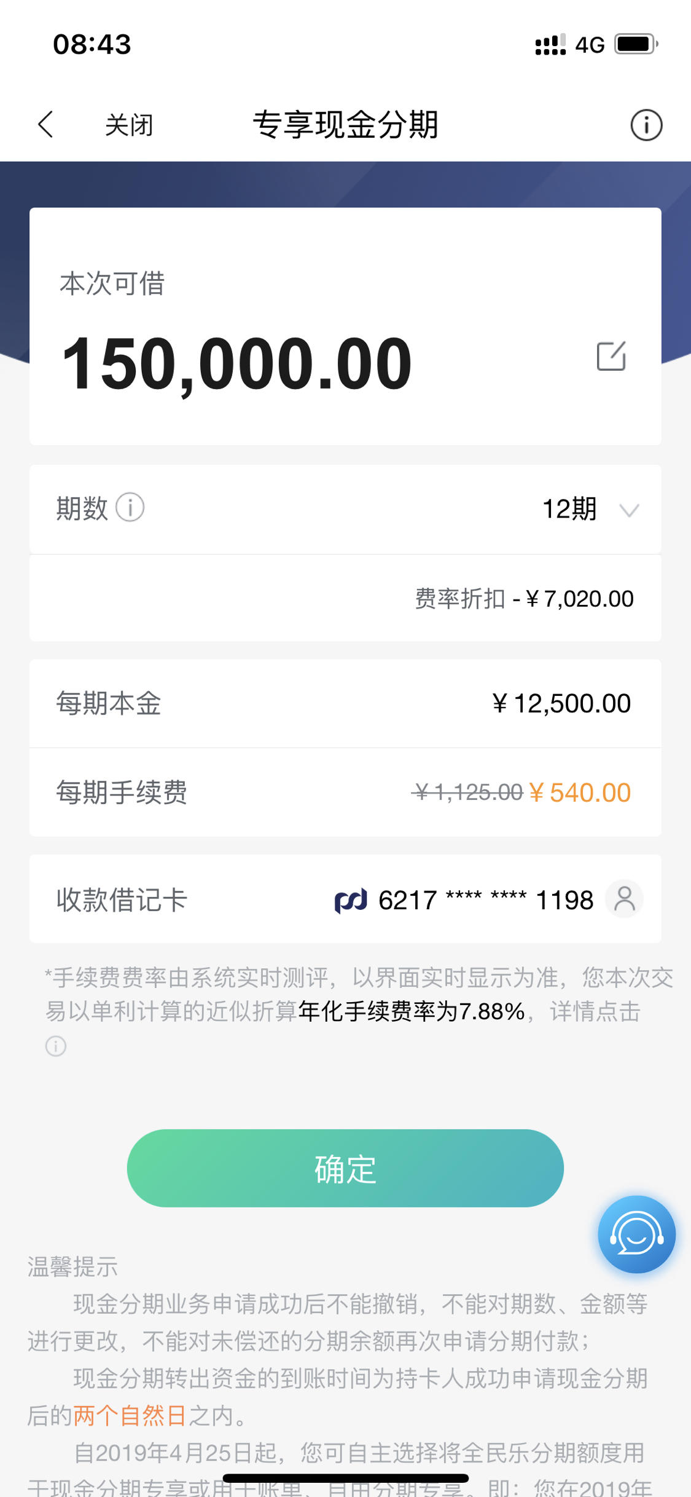Tap info icon next to 期数
691x1497 pixels.
click(x=130, y=508)
